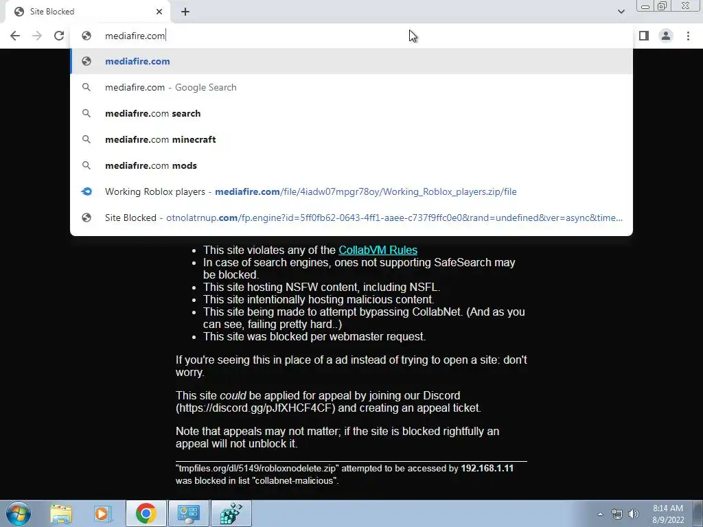Open the control panel taskbar icon
This screenshot has width=703, height=527.
pos(188,513)
